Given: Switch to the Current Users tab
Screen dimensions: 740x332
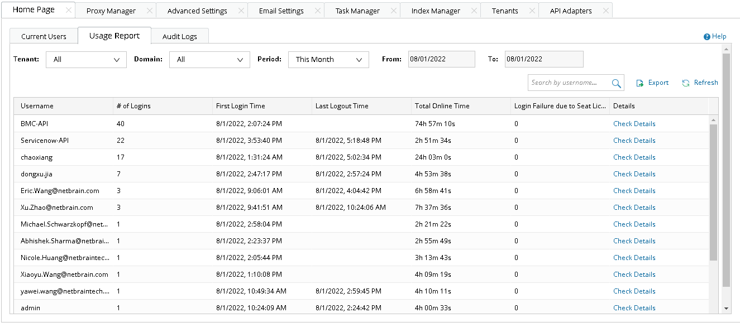Looking at the screenshot, I should click(x=44, y=36).
